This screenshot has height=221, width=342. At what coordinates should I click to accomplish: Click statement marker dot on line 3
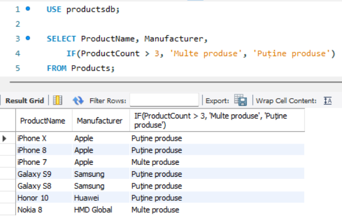27,38
